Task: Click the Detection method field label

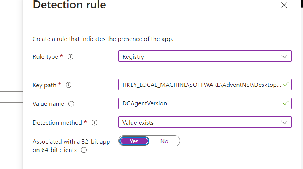Action: click(x=57, y=123)
